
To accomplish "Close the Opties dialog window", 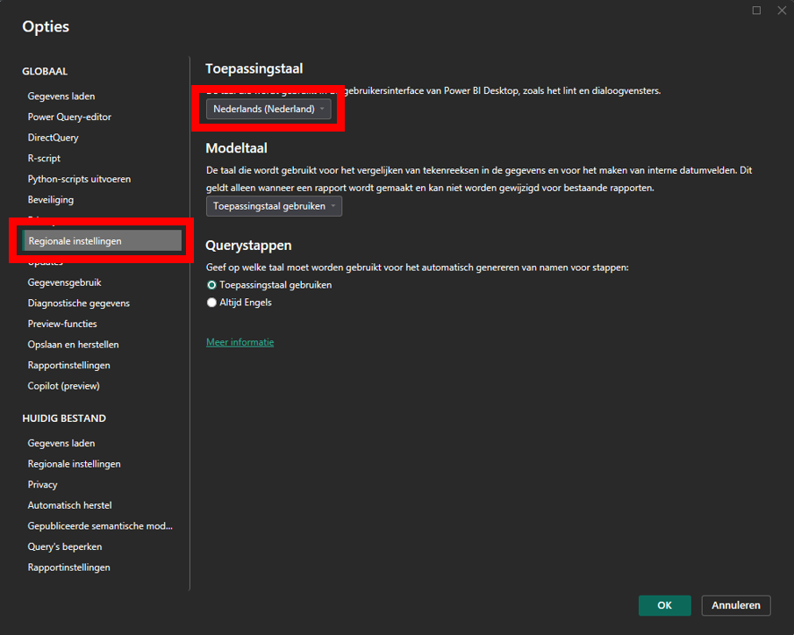I will click(x=781, y=11).
